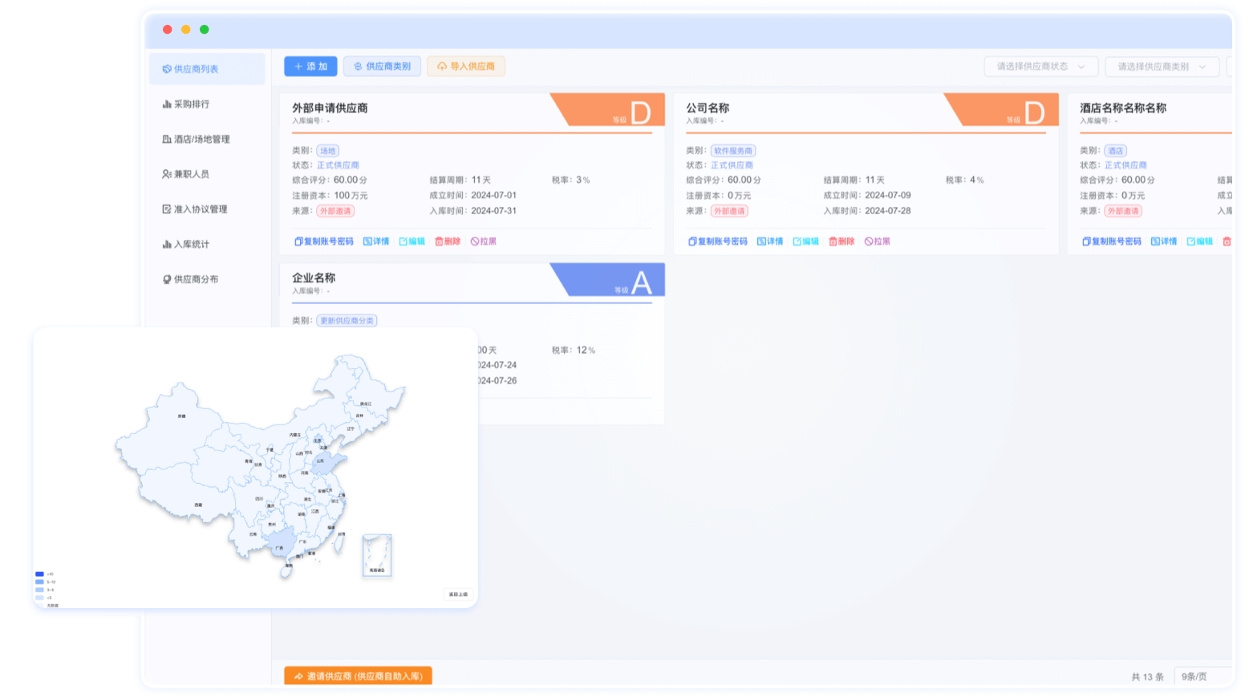
Task: Toggle the 5~10 map legend swatch
Action: pos(39,582)
